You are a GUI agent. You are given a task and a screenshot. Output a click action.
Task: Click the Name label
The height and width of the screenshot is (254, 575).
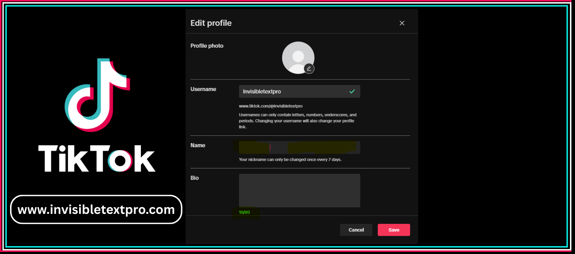[198, 145]
